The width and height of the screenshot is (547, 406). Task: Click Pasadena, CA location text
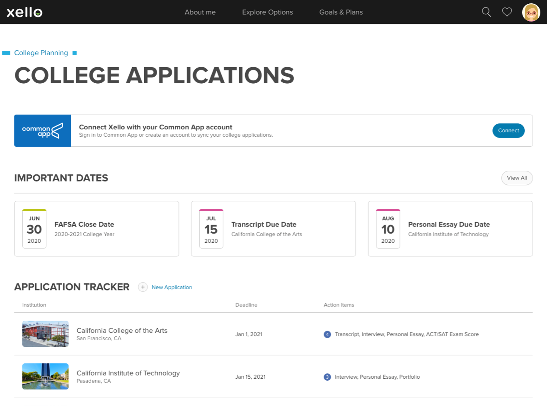(x=94, y=381)
